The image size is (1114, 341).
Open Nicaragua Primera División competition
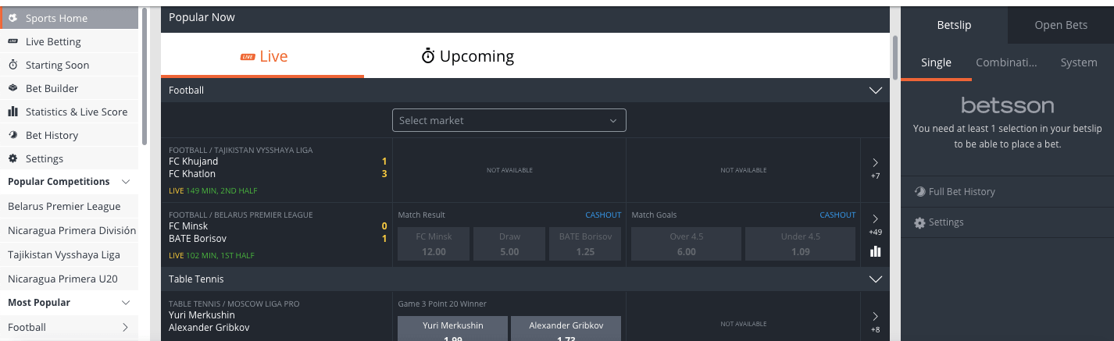point(70,230)
